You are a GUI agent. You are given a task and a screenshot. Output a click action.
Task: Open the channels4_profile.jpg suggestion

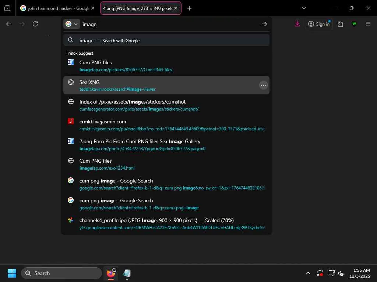166,224
